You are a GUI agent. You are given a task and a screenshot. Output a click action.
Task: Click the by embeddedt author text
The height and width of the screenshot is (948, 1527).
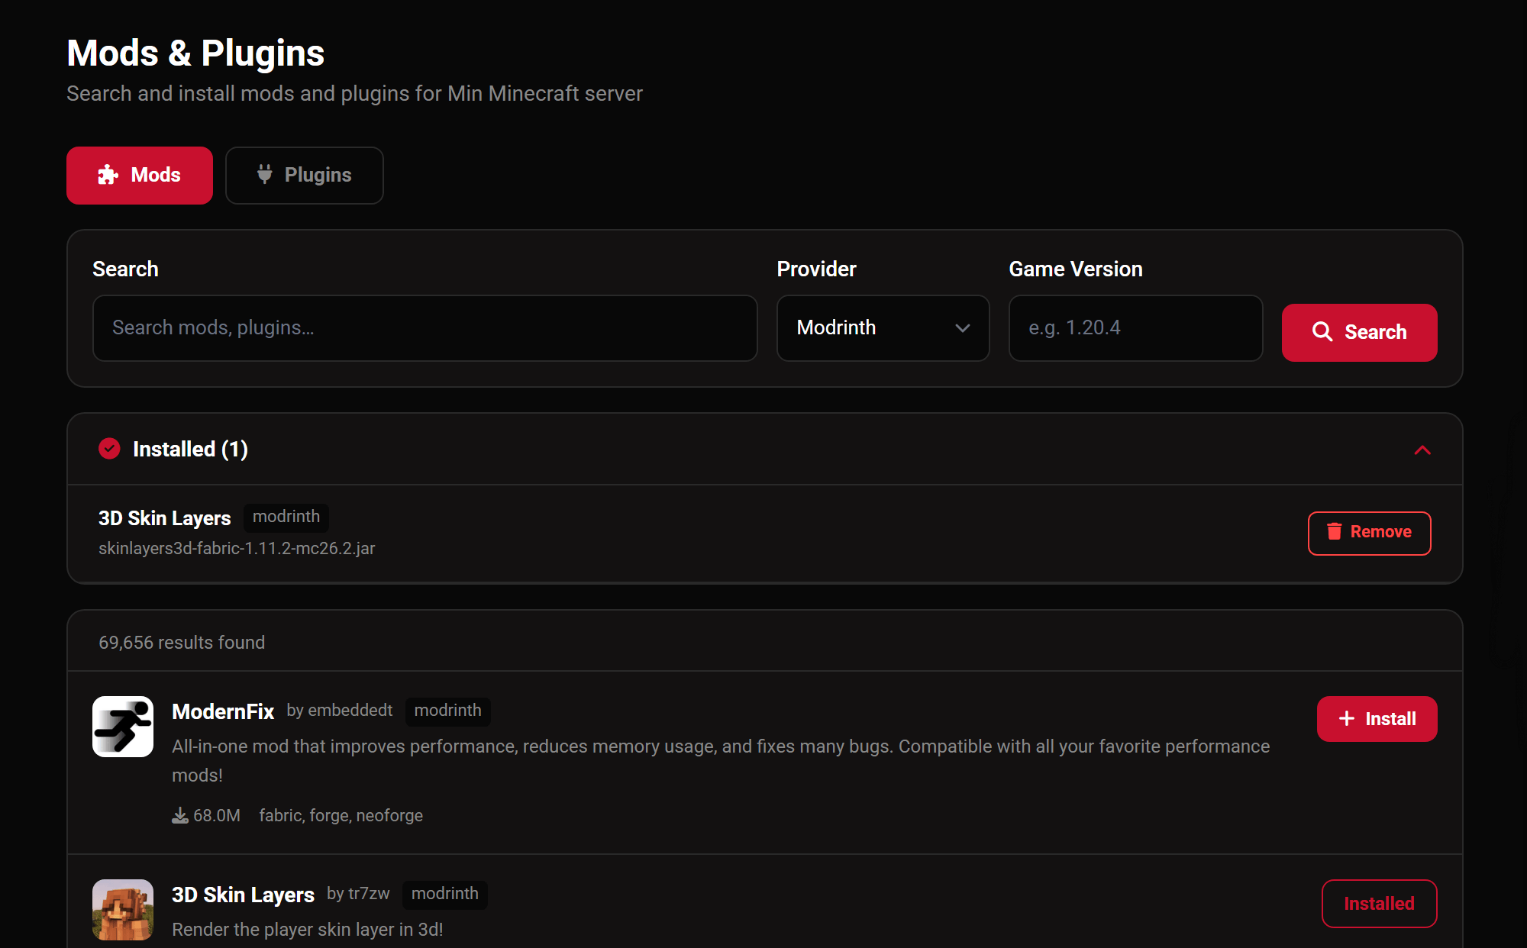(x=340, y=711)
